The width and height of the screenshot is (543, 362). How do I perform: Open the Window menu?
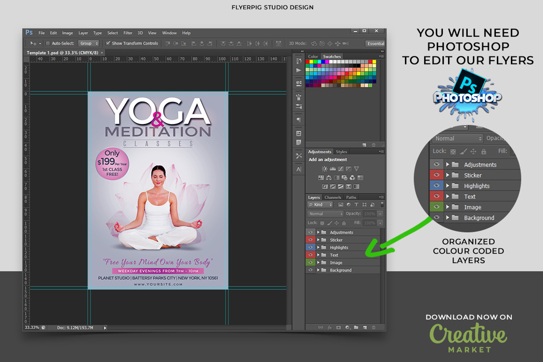click(169, 33)
